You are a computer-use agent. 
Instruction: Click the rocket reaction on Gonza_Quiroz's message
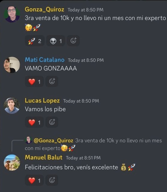pos(35,41)
